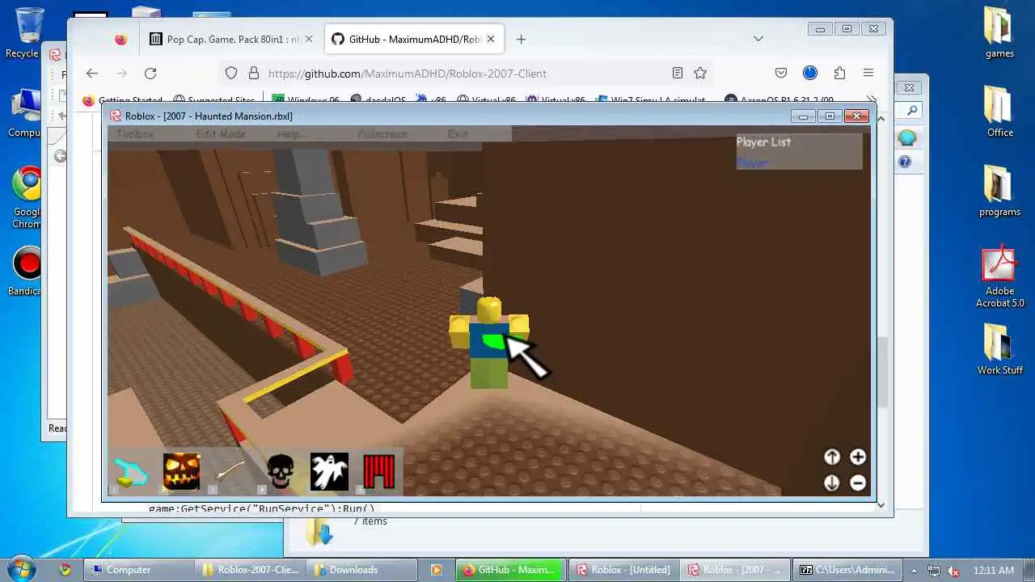Tilt camera down with the down arrow
The height and width of the screenshot is (582, 1035).
[x=832, y=483]
